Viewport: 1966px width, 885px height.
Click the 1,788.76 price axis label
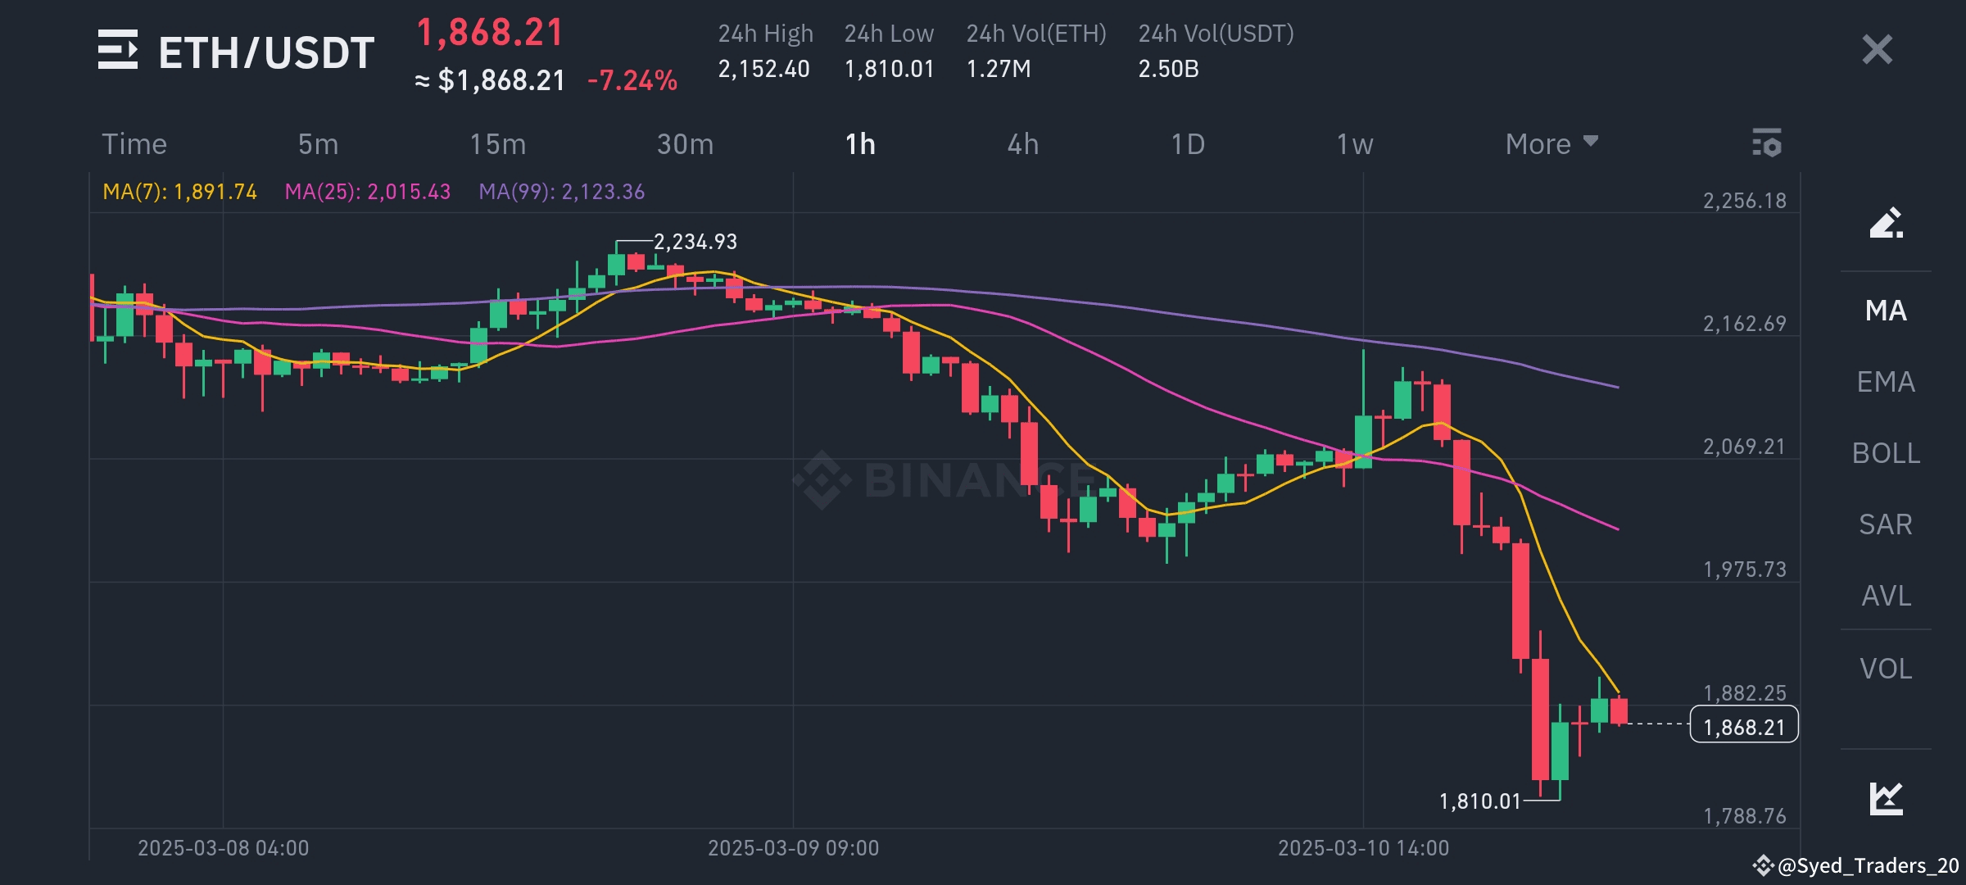pos(1744,816)
